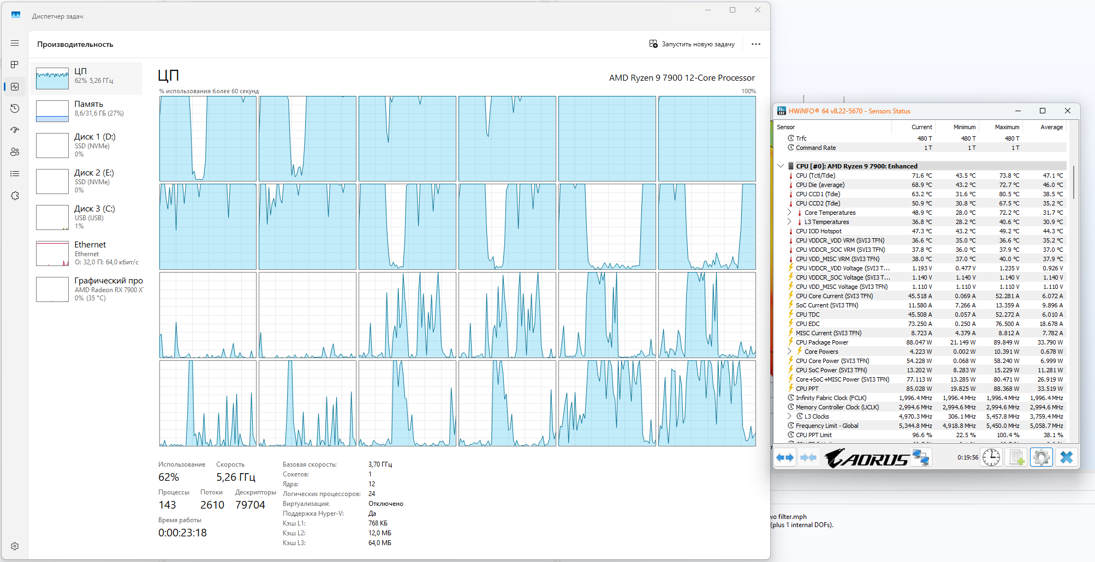The width and height of the screenshot is (1095, 562).
Task: Select Диск 1 (D:) performance item
Action: pos(87,145)
